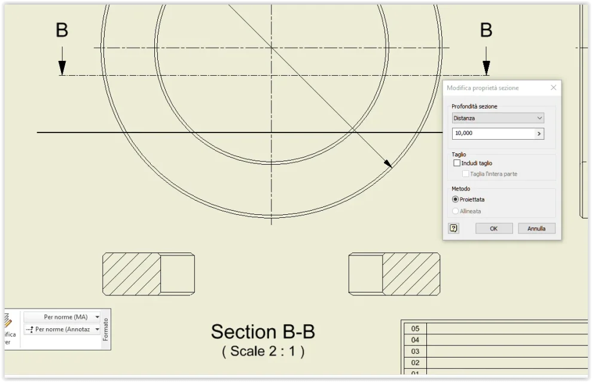Select the Section B-B view label
The width and height of the screenshot is (592, 382).
[x=263, y=332]
